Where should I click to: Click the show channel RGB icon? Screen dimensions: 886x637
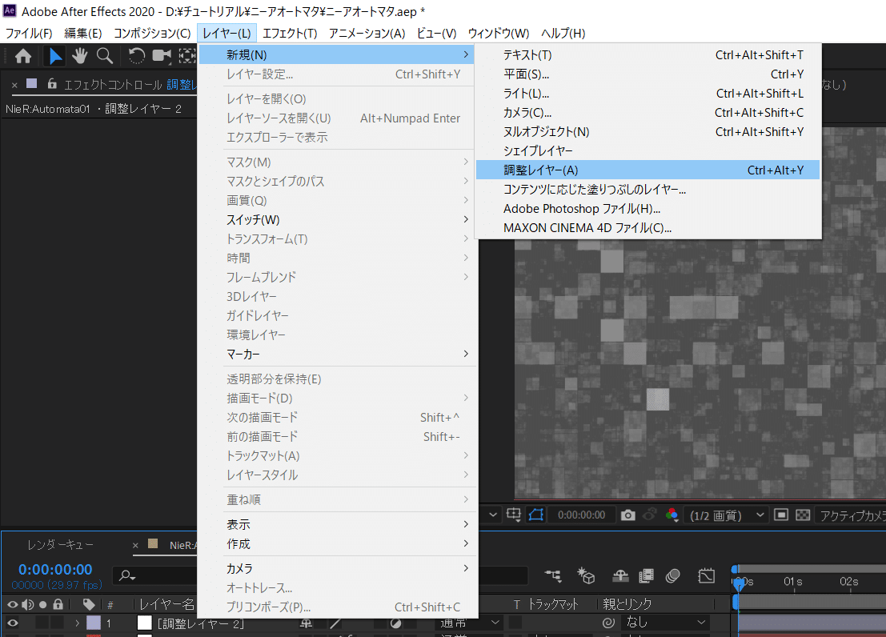[x=672, y=515]
